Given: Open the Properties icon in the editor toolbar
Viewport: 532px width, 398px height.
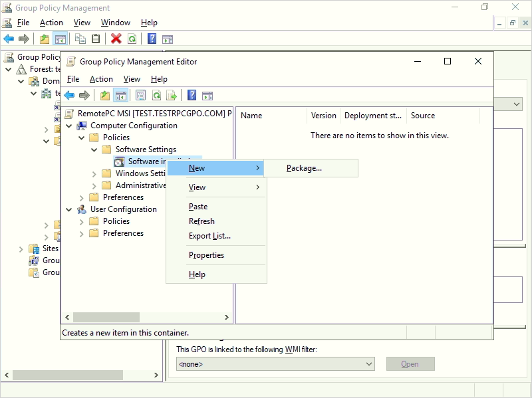Looking at the screenshot, I should (140, 95).
